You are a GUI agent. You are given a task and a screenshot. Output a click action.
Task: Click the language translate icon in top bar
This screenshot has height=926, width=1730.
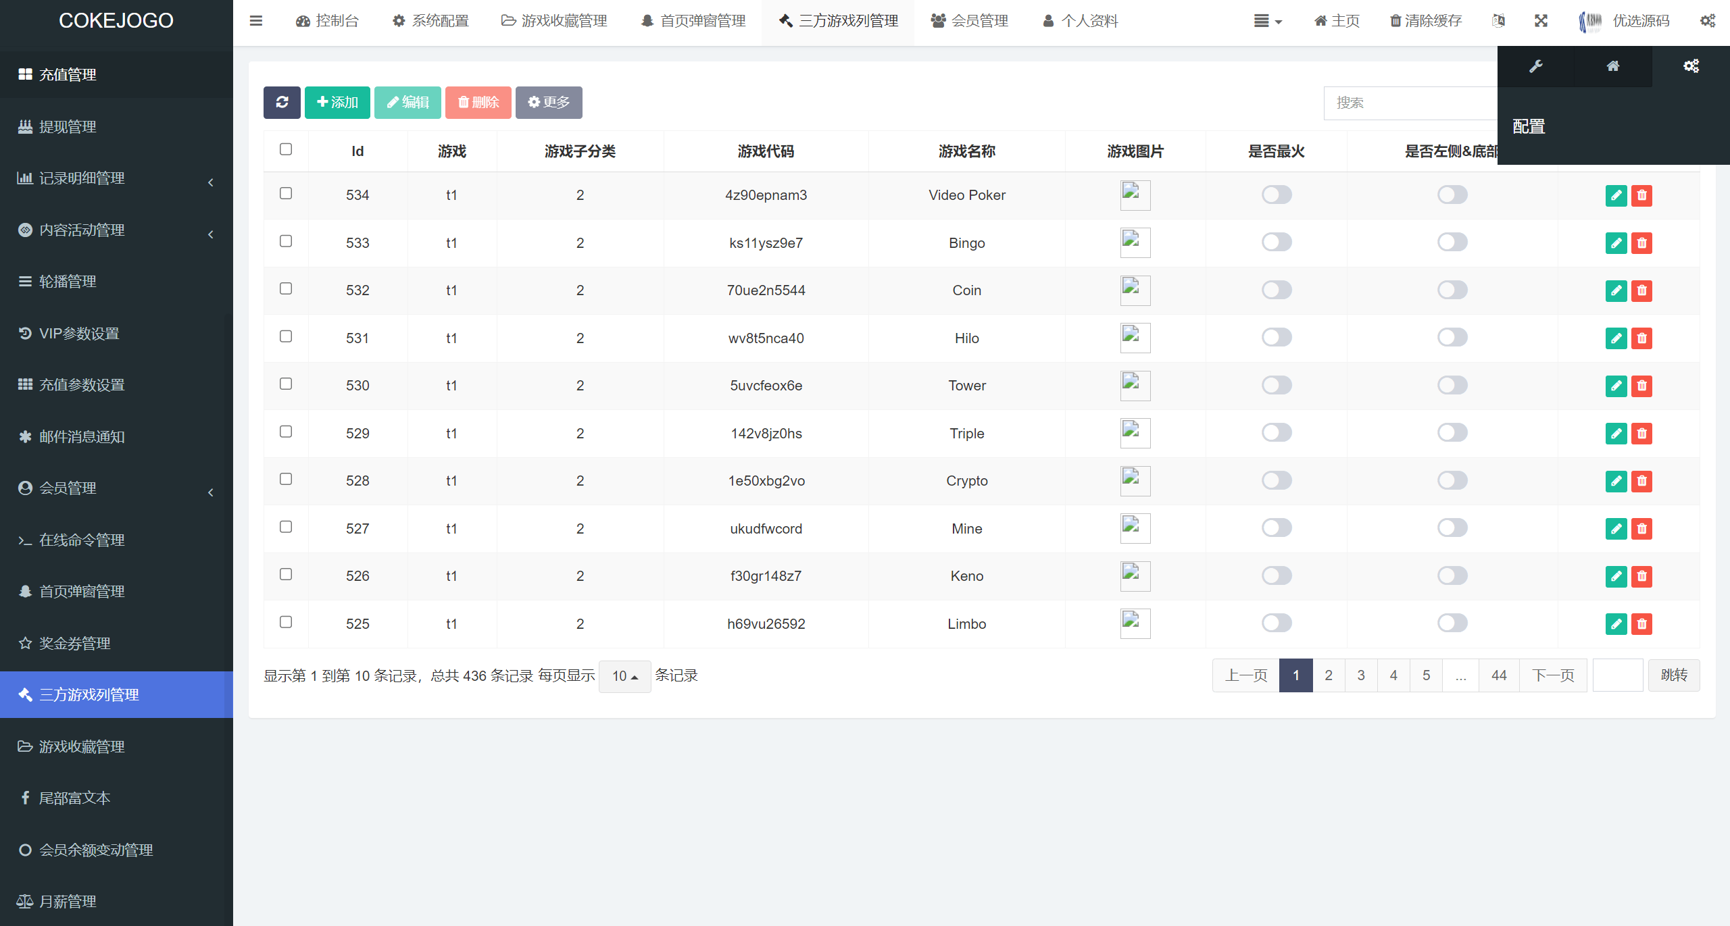coord(1498,21)
